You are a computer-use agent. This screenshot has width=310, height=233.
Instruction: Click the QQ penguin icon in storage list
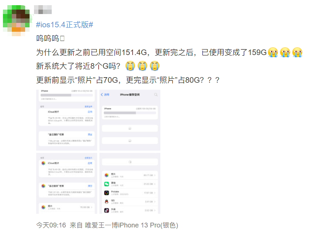click(106, 202)
